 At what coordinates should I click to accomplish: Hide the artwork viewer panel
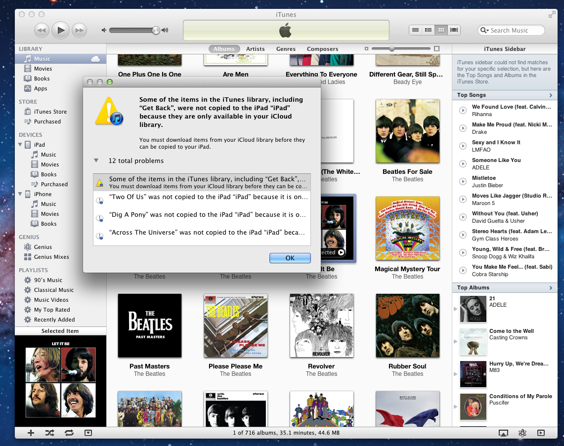[x=88, y=433]
